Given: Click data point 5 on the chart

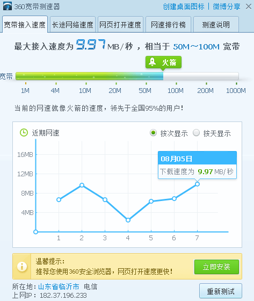Looking at the screenshot, I should click(x=151, y=201).
